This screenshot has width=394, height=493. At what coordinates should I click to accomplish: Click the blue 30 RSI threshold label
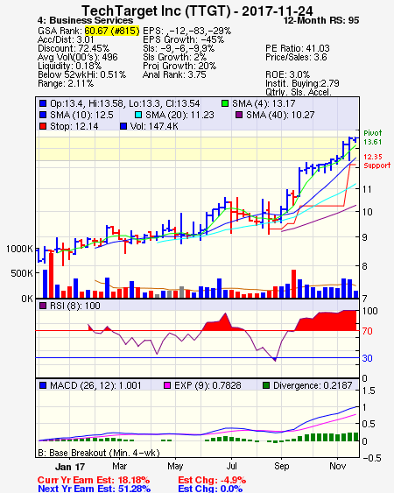(x=367, y=358)
